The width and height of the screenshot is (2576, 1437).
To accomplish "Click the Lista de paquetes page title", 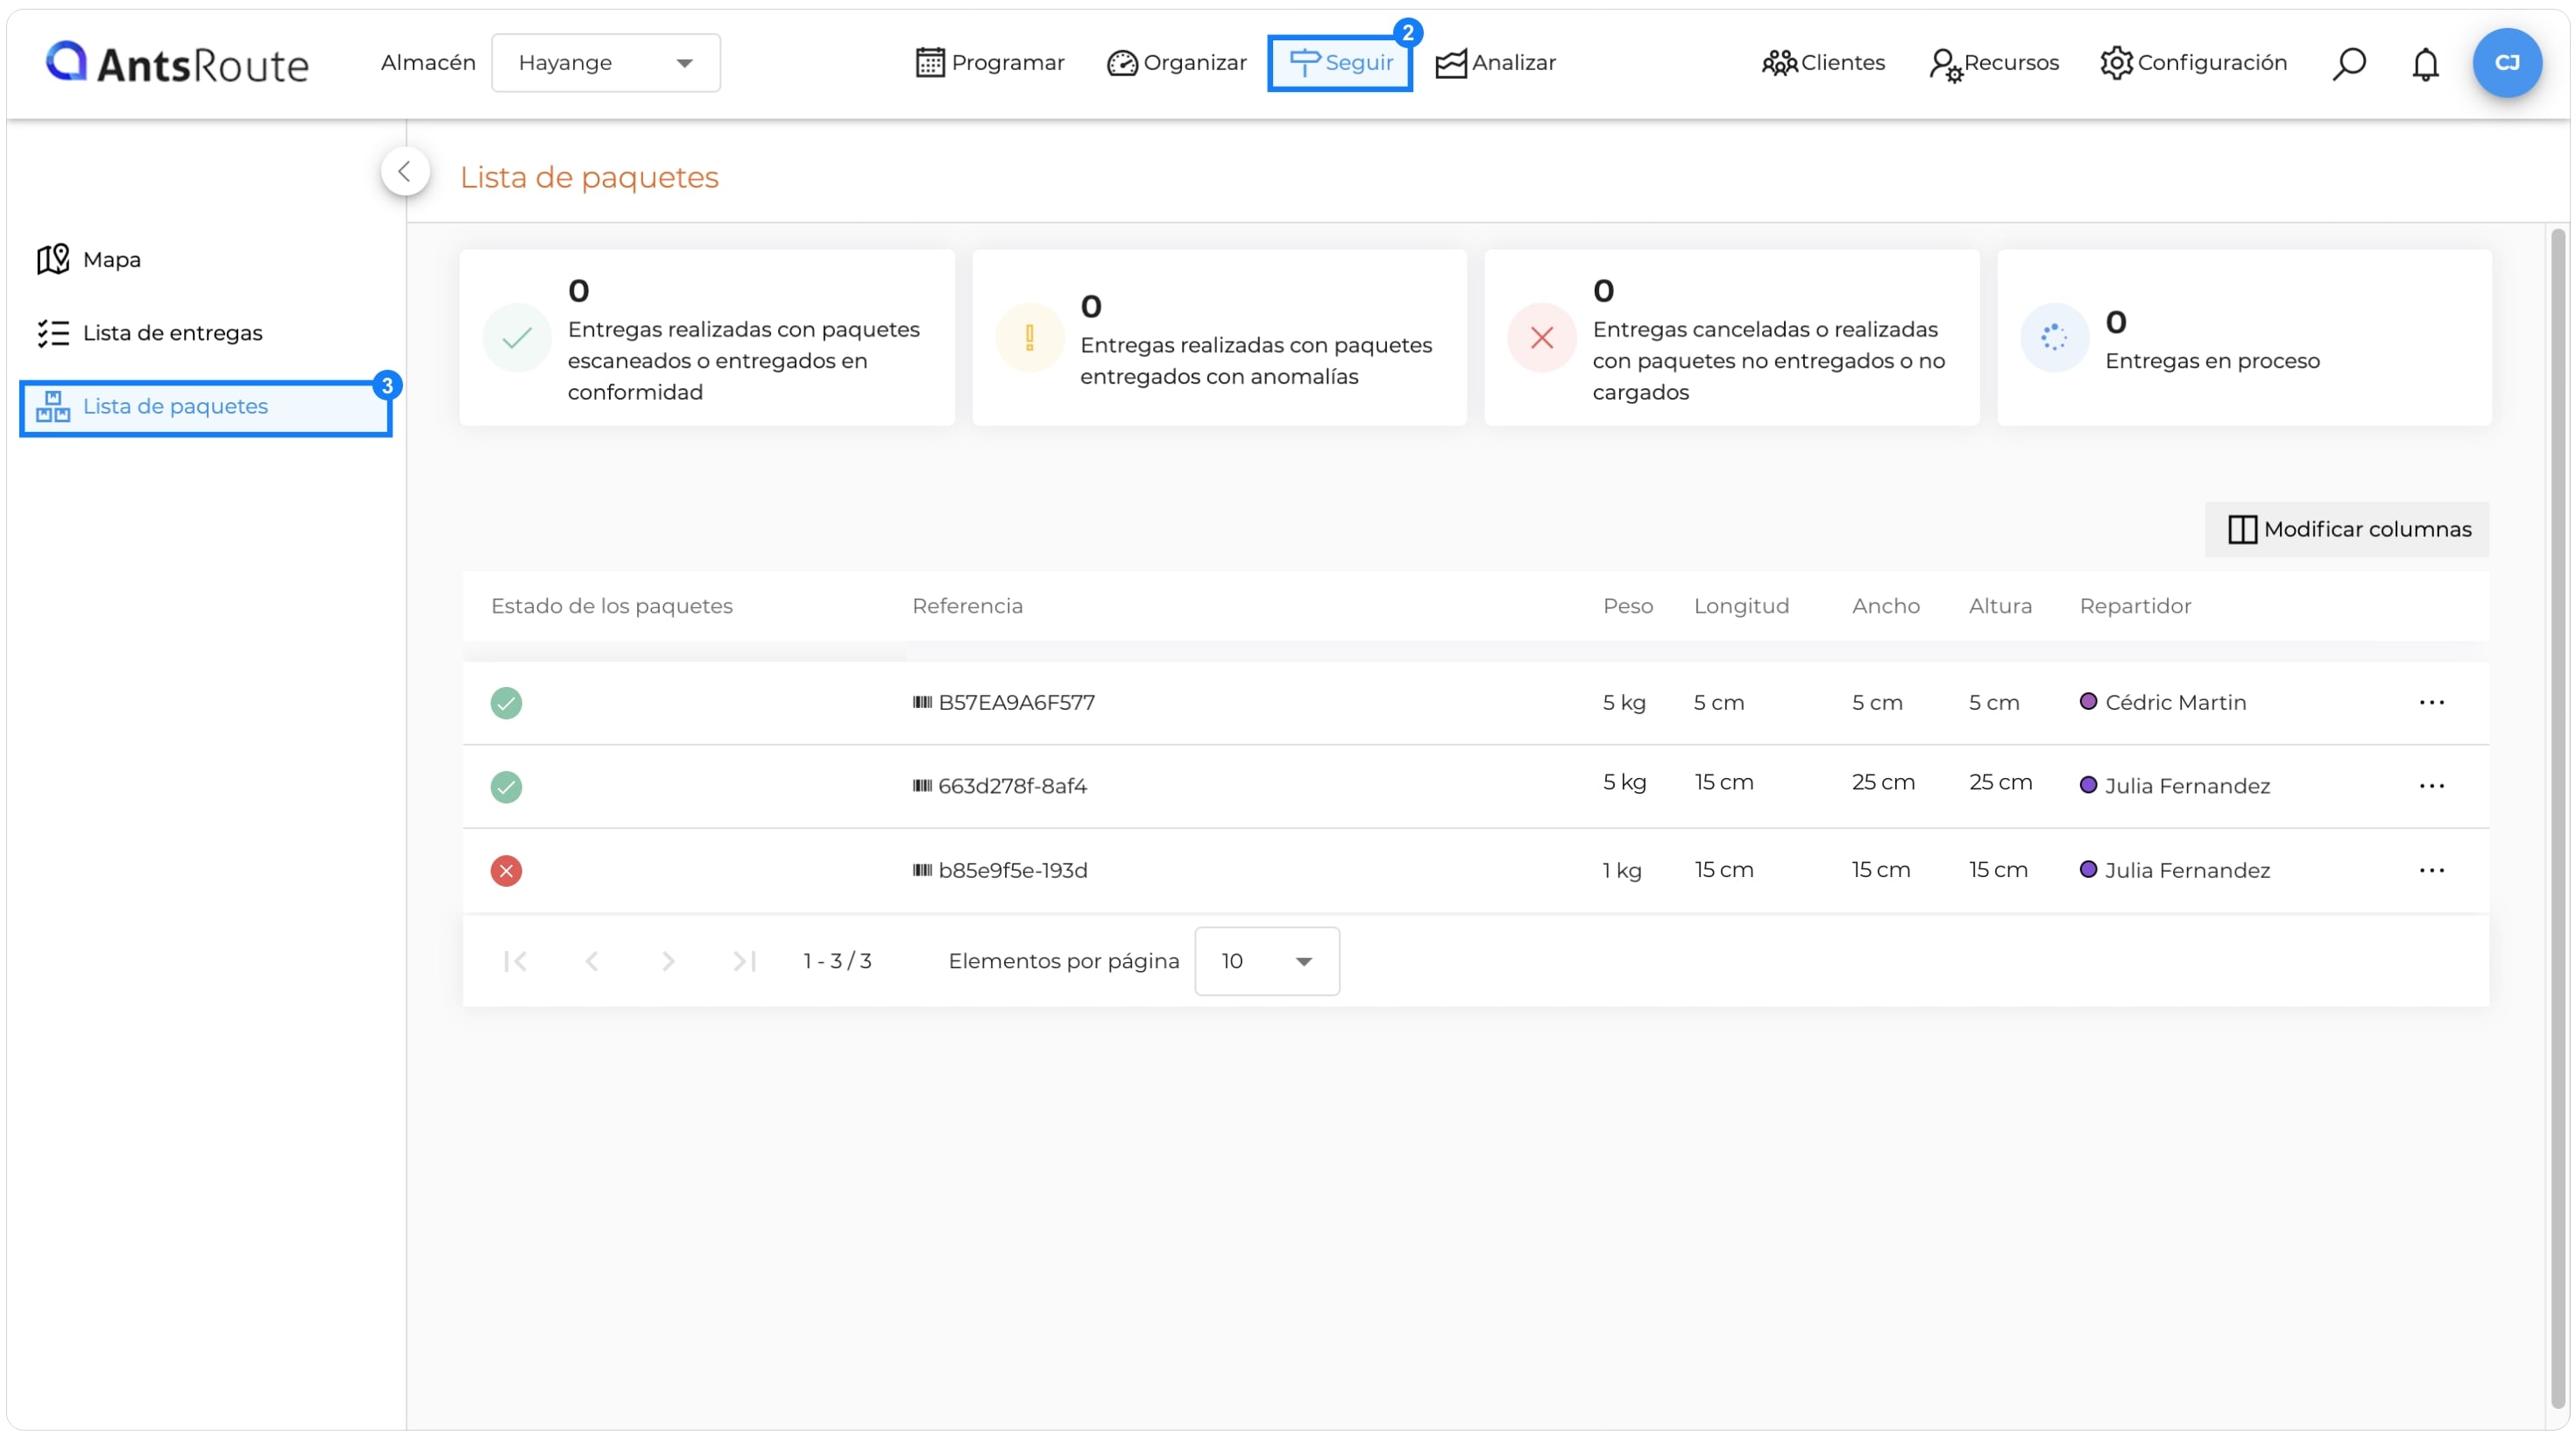I will coord(589,177).
